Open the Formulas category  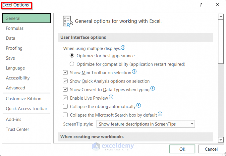15,28
